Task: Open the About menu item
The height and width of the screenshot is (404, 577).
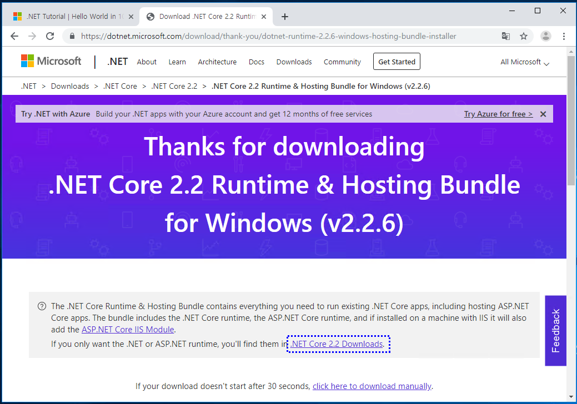Action: click(147, 62)
